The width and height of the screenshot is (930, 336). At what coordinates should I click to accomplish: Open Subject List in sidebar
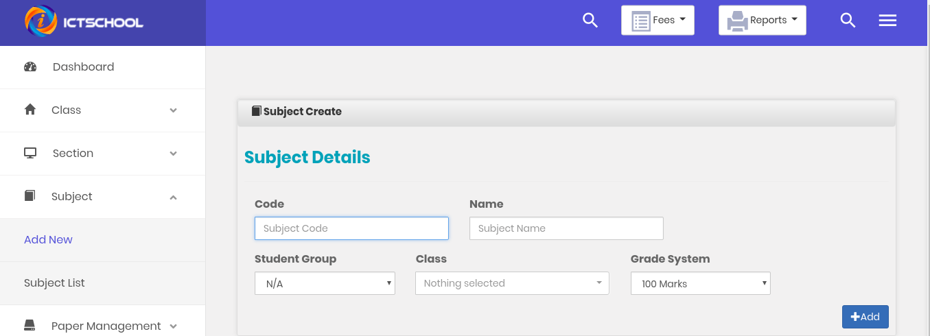click(55, 283)
